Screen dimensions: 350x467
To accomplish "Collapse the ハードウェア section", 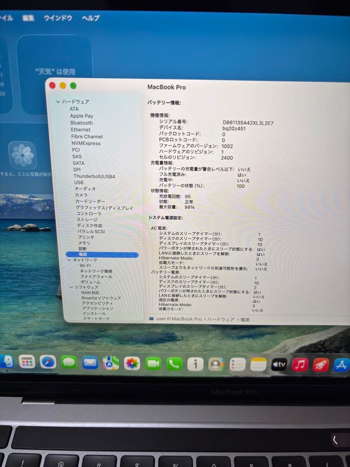I will pyautogui.click(x=58, y=102).
